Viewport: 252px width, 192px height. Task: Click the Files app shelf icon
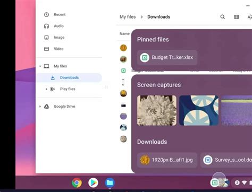tap(110, 183)
